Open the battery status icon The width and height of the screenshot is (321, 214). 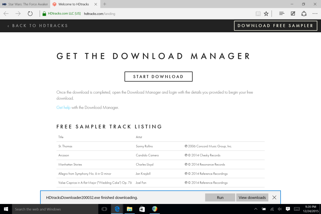(x=264, y=209)
